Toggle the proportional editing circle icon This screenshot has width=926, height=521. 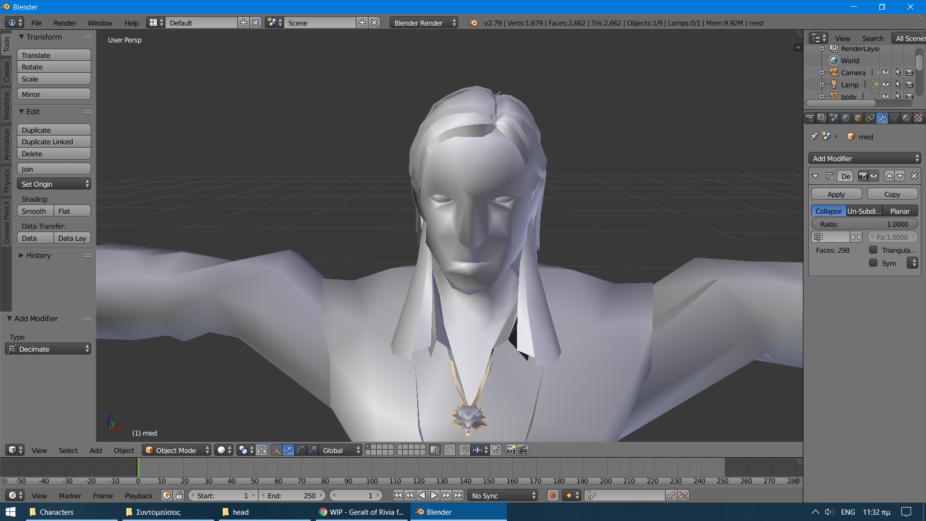coord(449,450)
